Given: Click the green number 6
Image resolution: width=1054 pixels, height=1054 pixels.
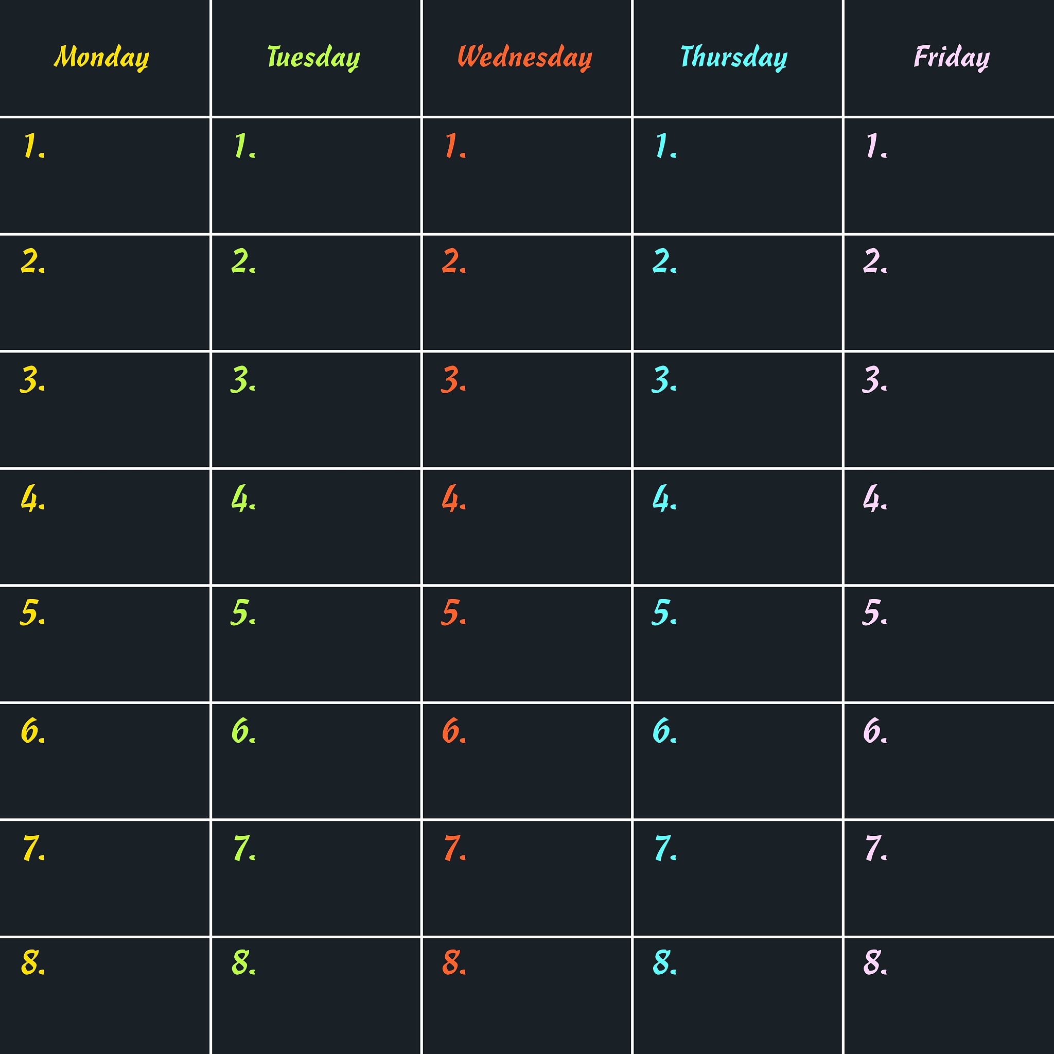Looking at the screenshot, I should (x=243, y=731).
